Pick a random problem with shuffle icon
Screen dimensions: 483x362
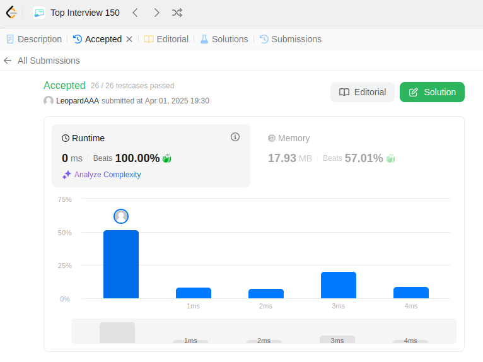pyautogui.click(x=177, y=13)
